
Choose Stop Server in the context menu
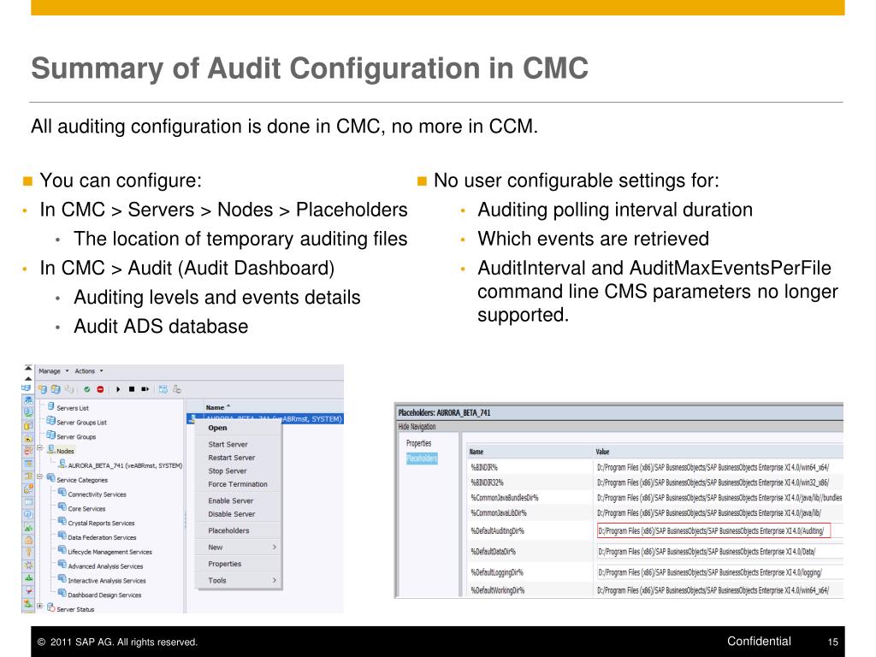pos(228,471)
